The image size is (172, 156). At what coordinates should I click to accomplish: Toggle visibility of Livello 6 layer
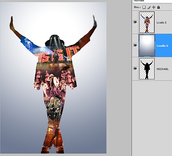point(135,45)
